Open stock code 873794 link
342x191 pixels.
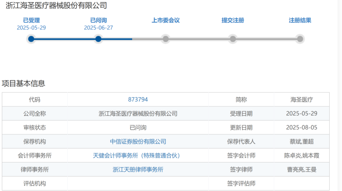(x=138, y=100)
